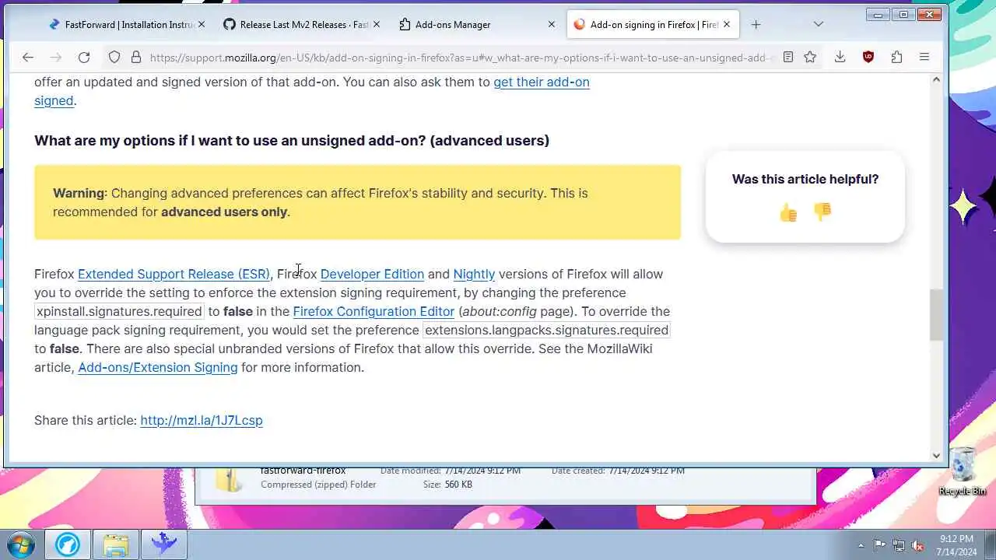Open the blue bird taskbar app
Screen dimensions: 996x560
164,543
